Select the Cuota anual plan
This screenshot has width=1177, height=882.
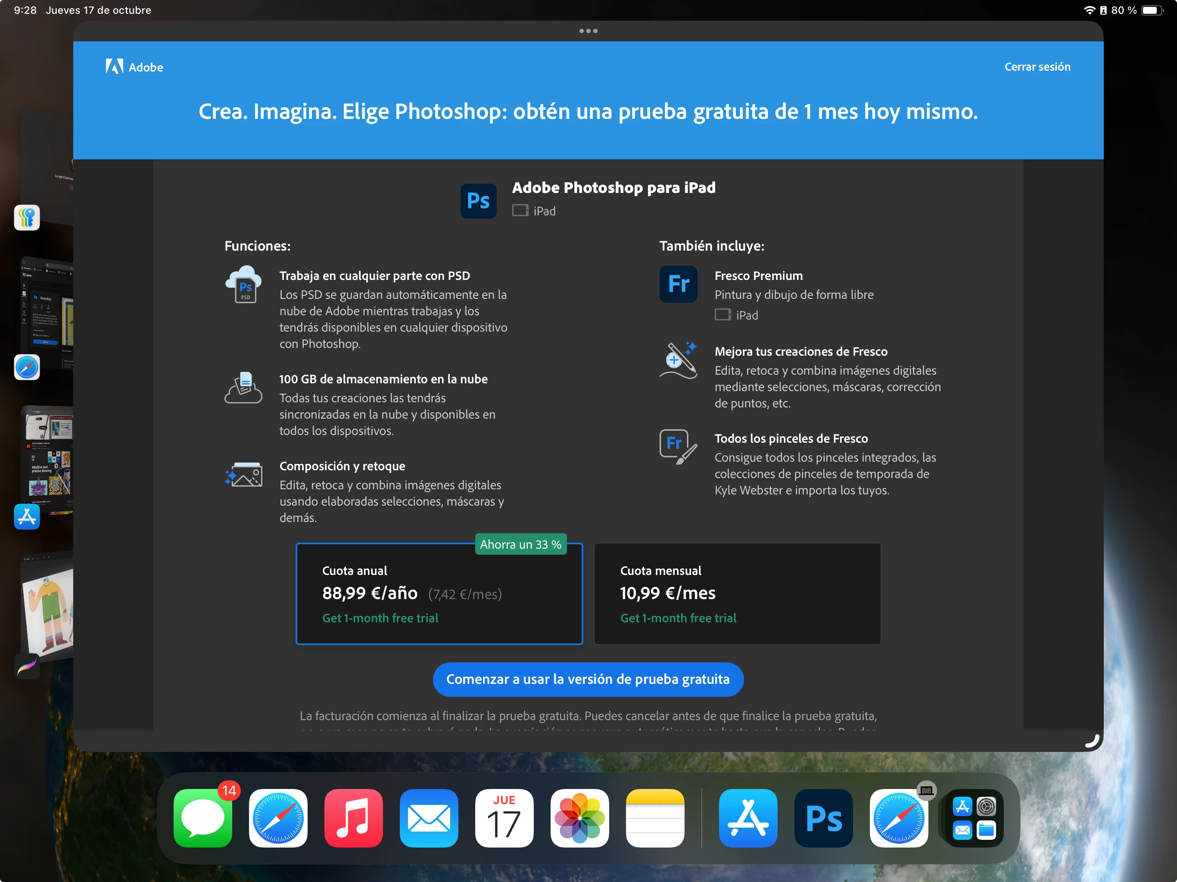tap(439, 594)
